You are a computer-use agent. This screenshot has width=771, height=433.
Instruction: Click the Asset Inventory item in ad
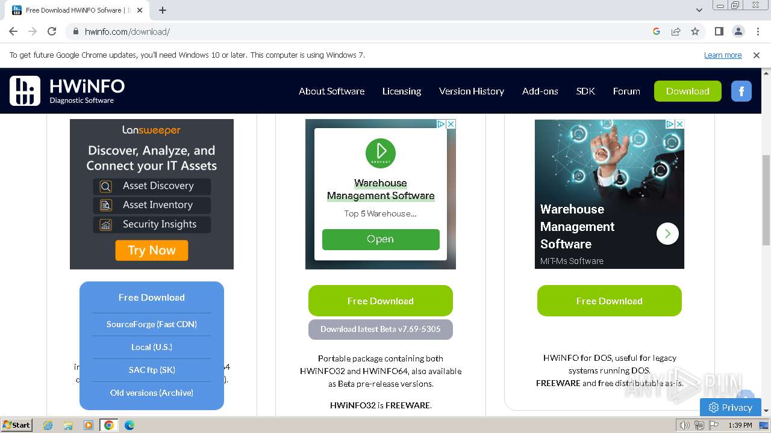pos(152,205)
